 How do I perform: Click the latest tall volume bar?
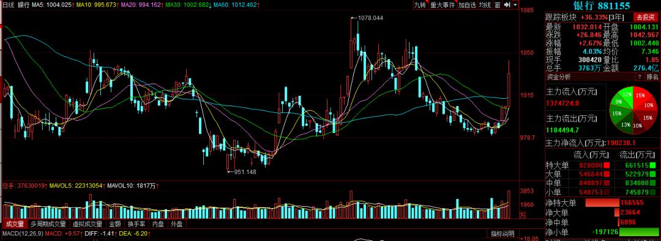[x=509, y=204]
